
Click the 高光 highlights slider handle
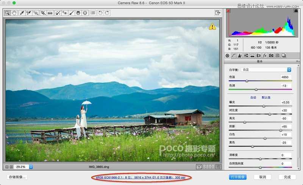(x=245, y=122)
